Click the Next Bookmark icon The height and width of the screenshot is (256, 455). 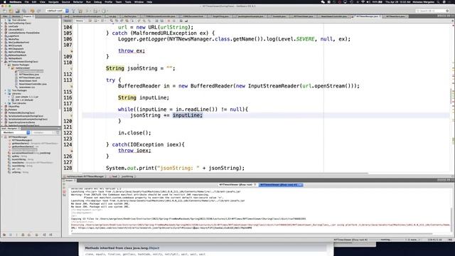[144, 21]
